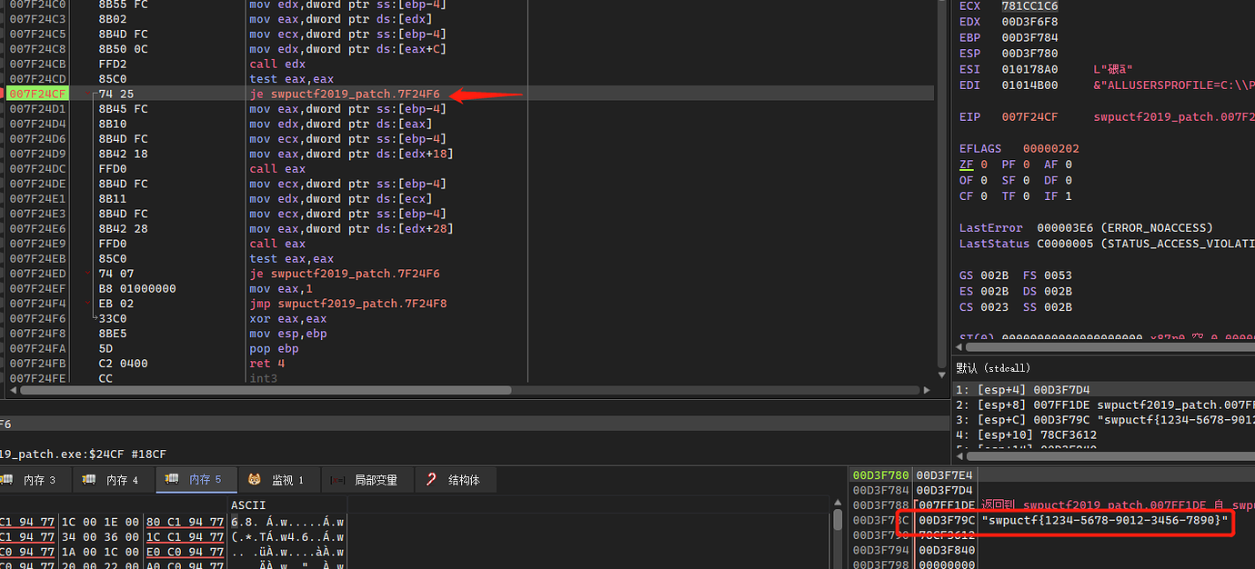Image resolution: width=1255 pixels, height=569 pixels.
Task: Click the stack string swpuctf{1234-5678-9012-3456-7890}
Action: 1103,522
